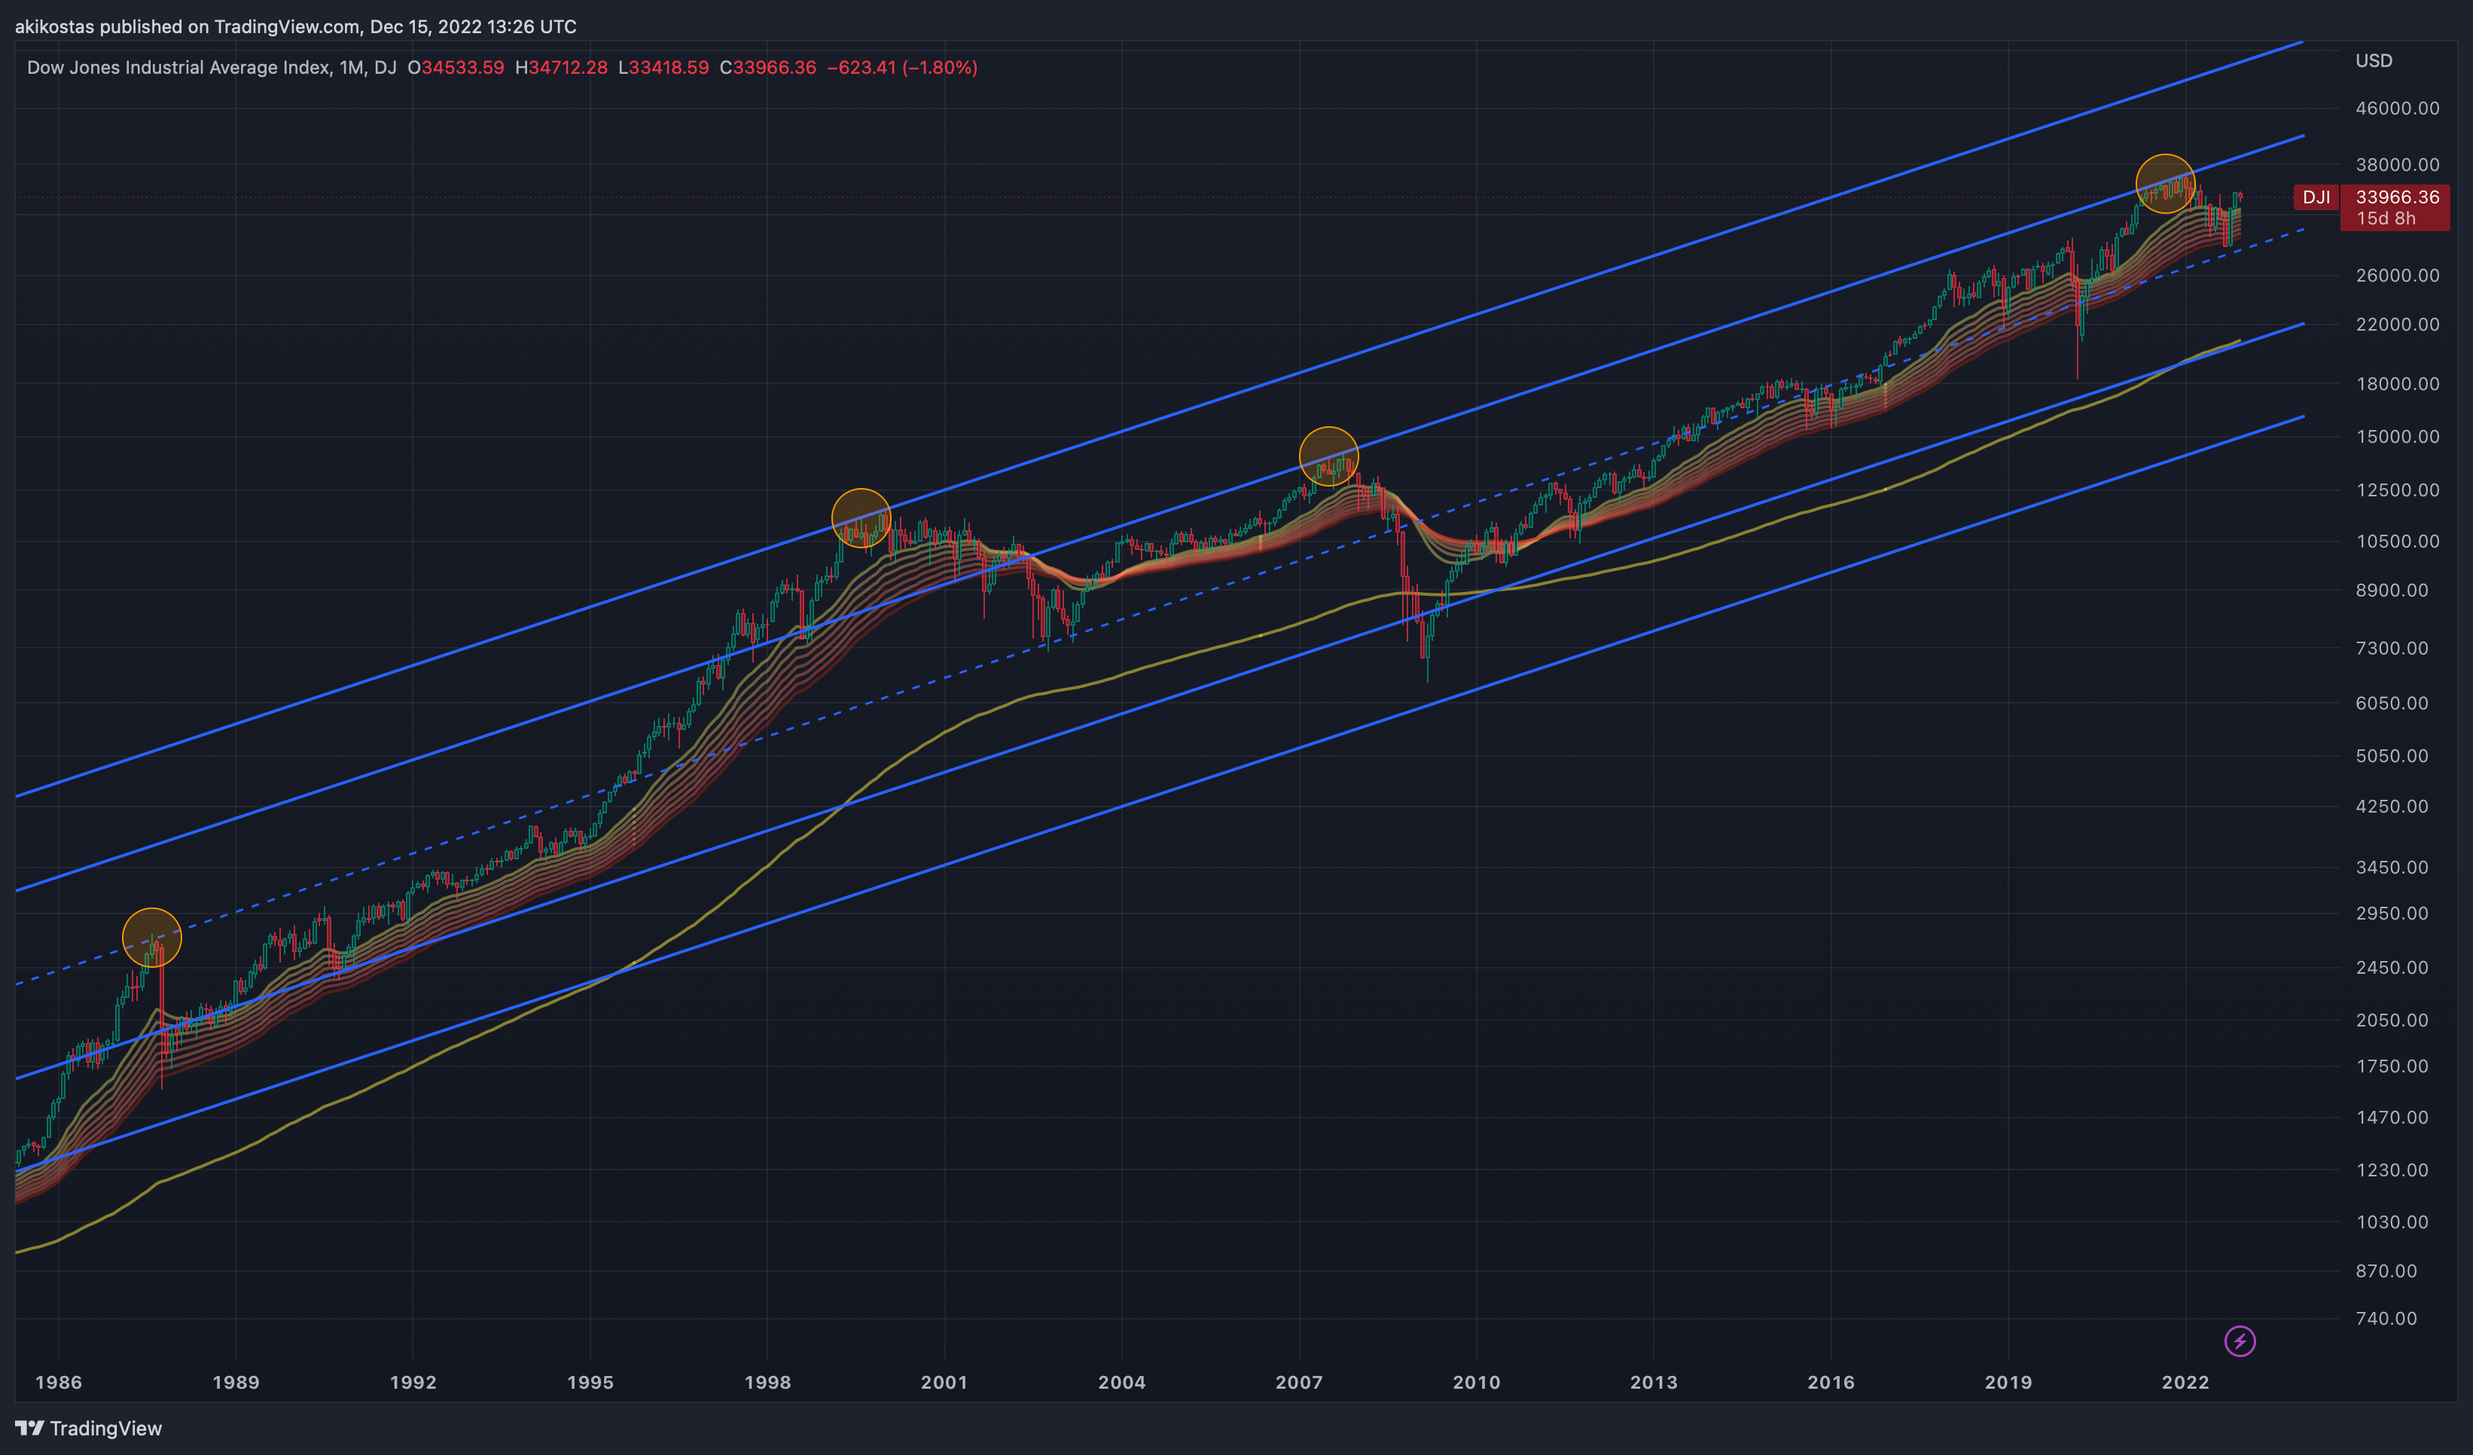
Task: Click the 1030.00 price axis label
Action: [x=2392, y=1222]
